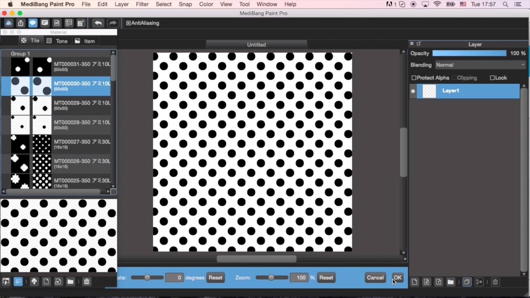Screen dimensions: 530x298
Task: Select the Untitled document tab
Action: point(256,44)
